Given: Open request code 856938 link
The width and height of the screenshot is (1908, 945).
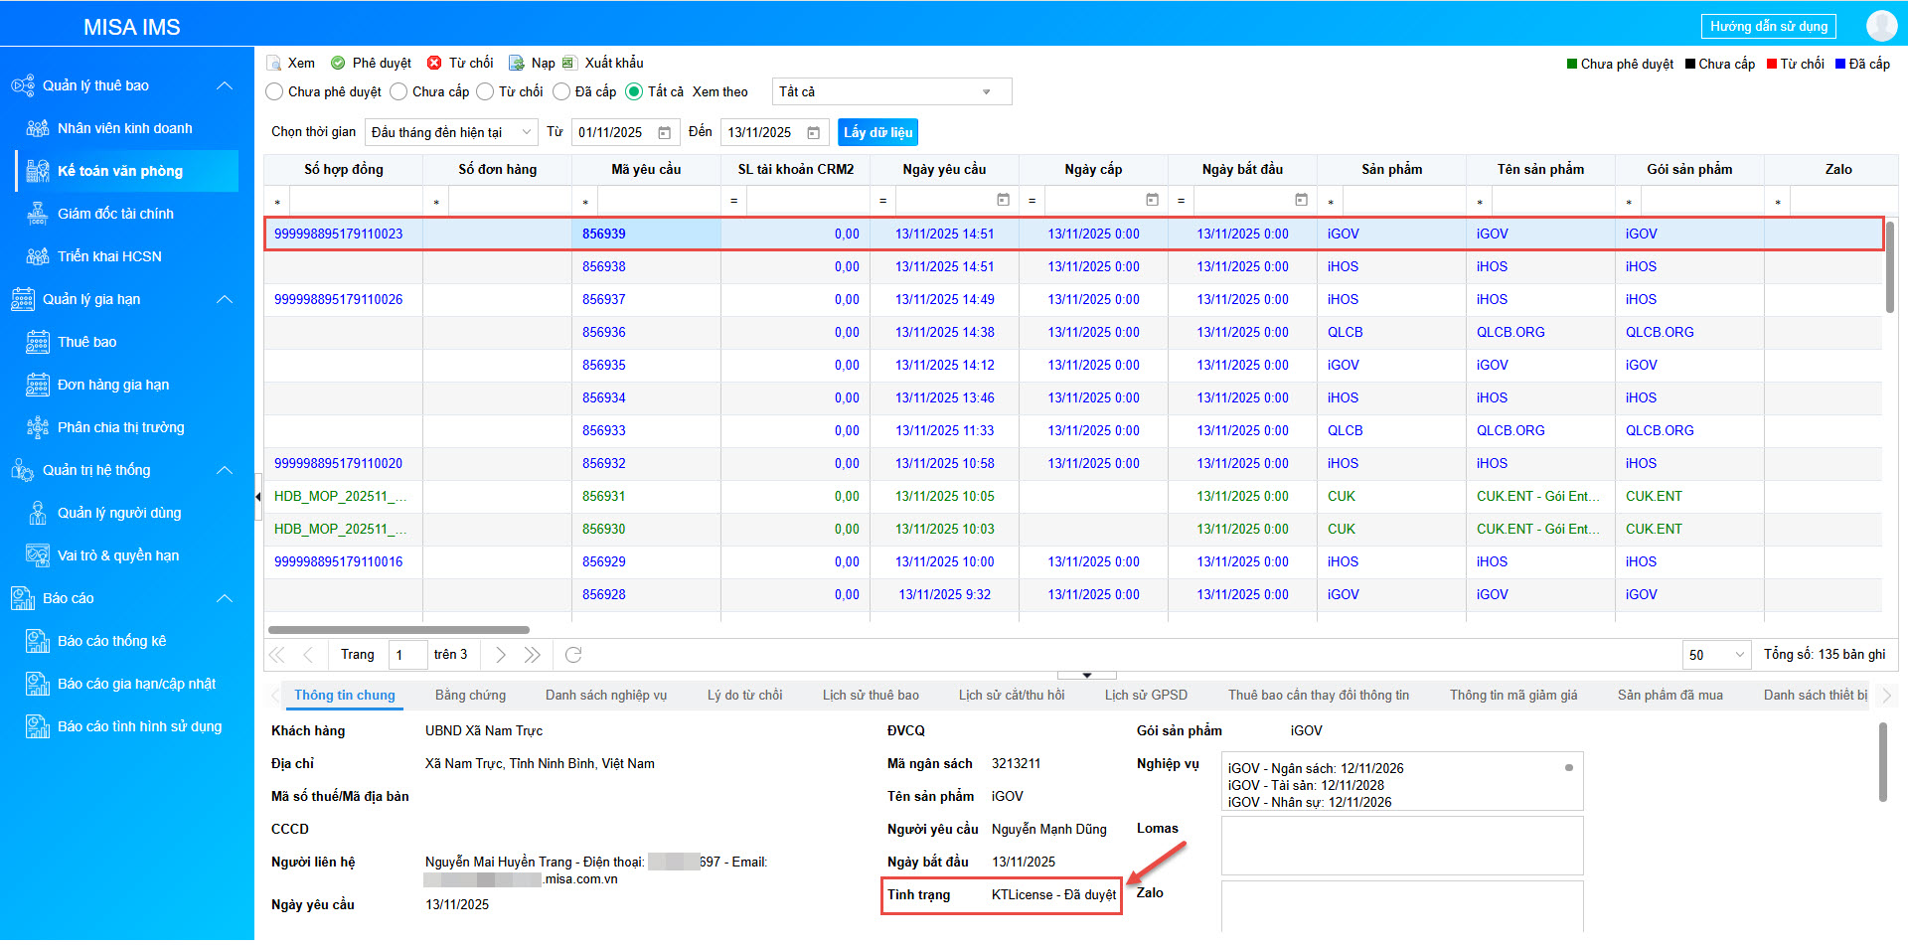Looking at the screenshot, I should pos(604,267).
